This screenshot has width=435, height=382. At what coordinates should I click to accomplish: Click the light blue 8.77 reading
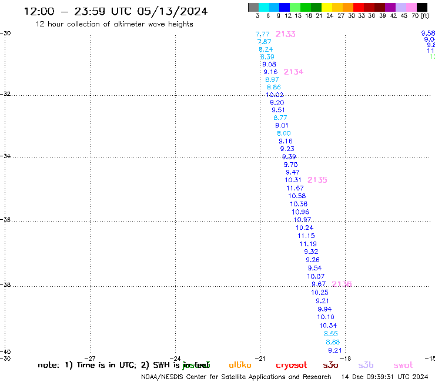[280, 118]
